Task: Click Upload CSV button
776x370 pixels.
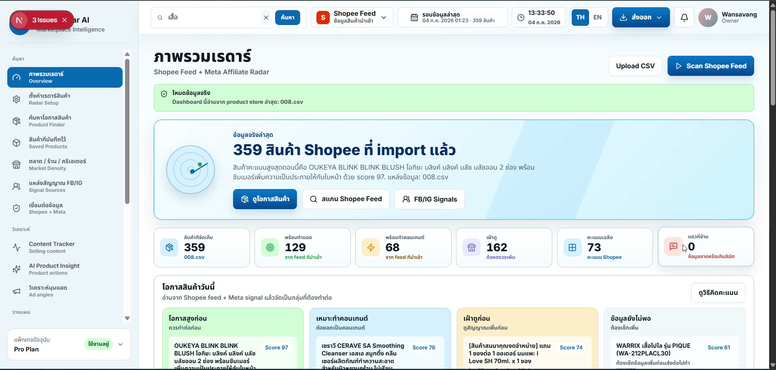Action: coord(635,66)
